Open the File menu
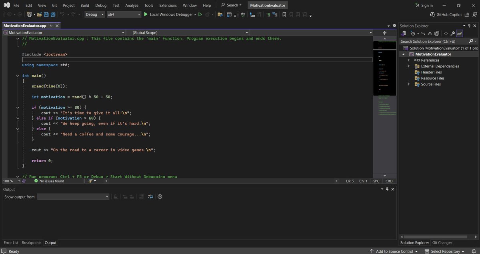The width and height of the screenshot is (480, 254). 16,6
